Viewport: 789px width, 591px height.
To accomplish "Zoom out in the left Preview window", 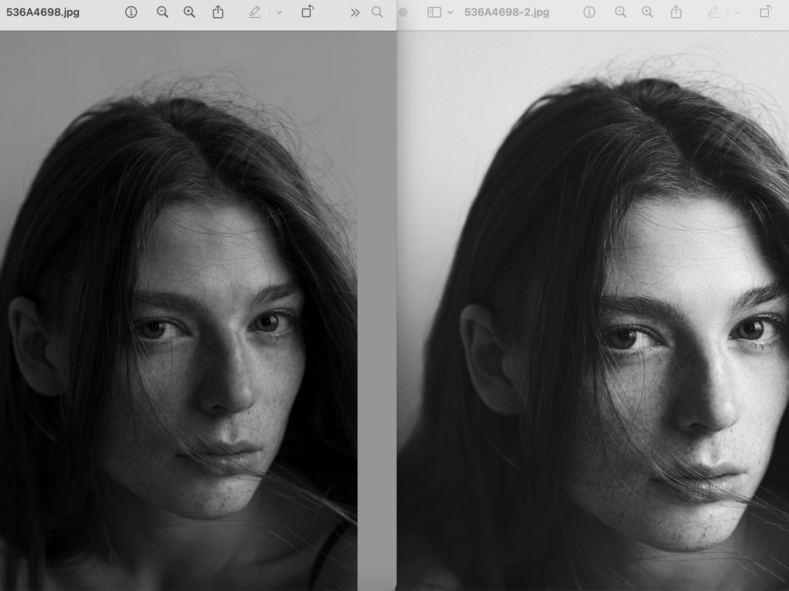I will coord(162,12).
